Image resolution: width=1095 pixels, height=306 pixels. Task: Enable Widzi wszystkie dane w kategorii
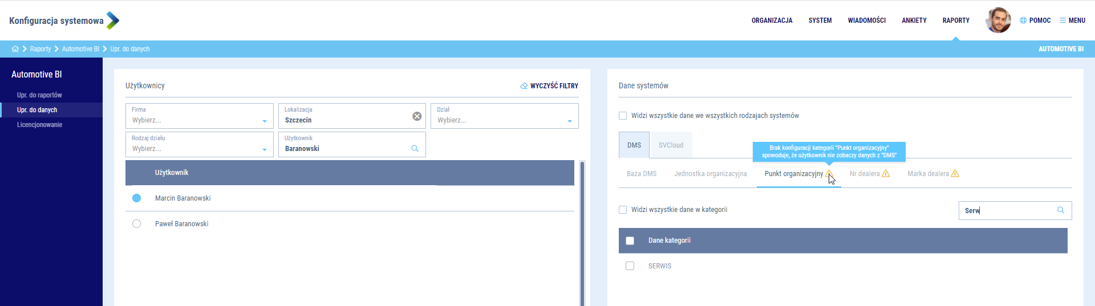[x=623, y=210]
